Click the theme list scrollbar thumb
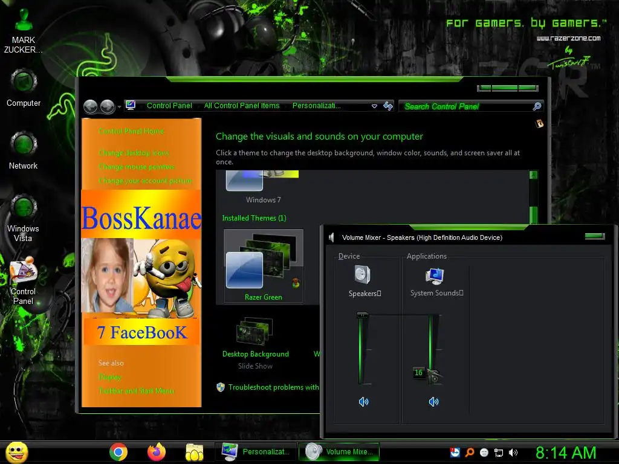Image resolution: width=619 pixels, height=464 pixels. click(533, 215)
